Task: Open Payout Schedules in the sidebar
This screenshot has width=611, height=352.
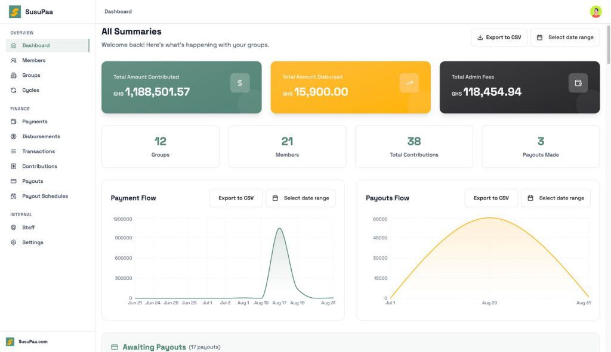Action: coord(45,196)
